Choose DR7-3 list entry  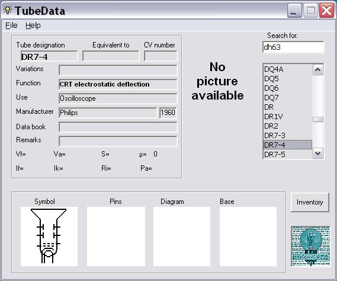pos(288,136)
